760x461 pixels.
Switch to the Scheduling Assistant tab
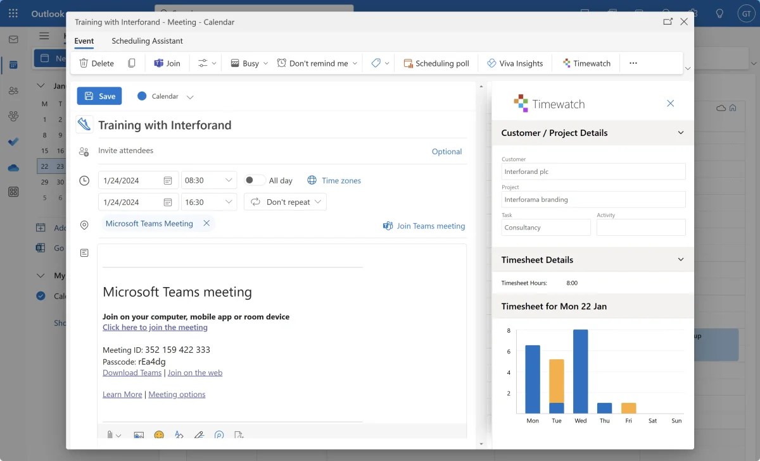(x=147, y=40)
